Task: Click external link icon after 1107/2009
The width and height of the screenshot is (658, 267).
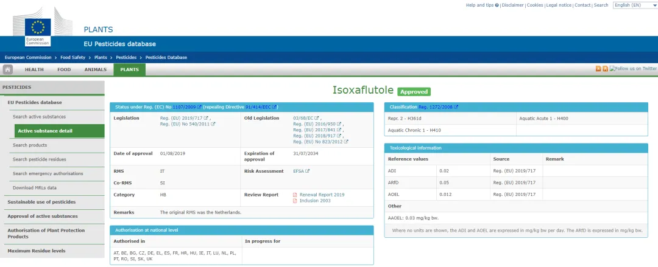Action: click(199, 107)
